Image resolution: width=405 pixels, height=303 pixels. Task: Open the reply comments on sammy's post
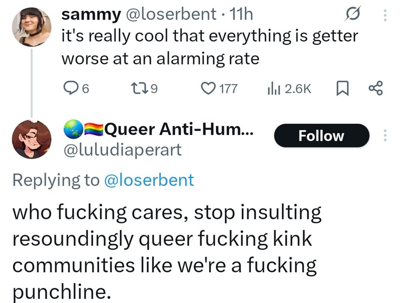coord(70,89)
